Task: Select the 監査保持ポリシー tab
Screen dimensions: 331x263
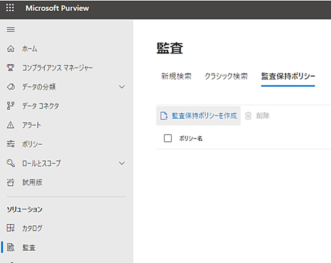Action: pyautogui.click(x=288, y=76)
